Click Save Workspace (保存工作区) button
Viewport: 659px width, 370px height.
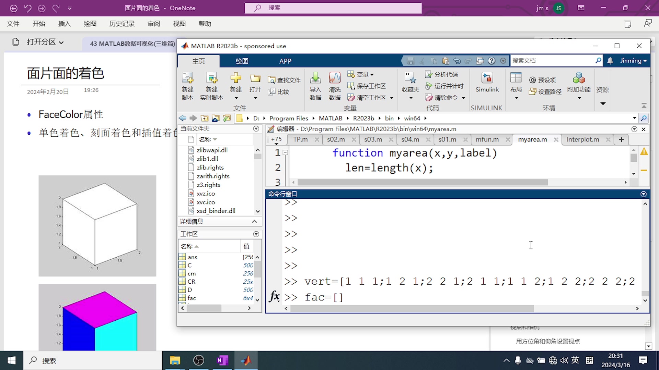367,86
